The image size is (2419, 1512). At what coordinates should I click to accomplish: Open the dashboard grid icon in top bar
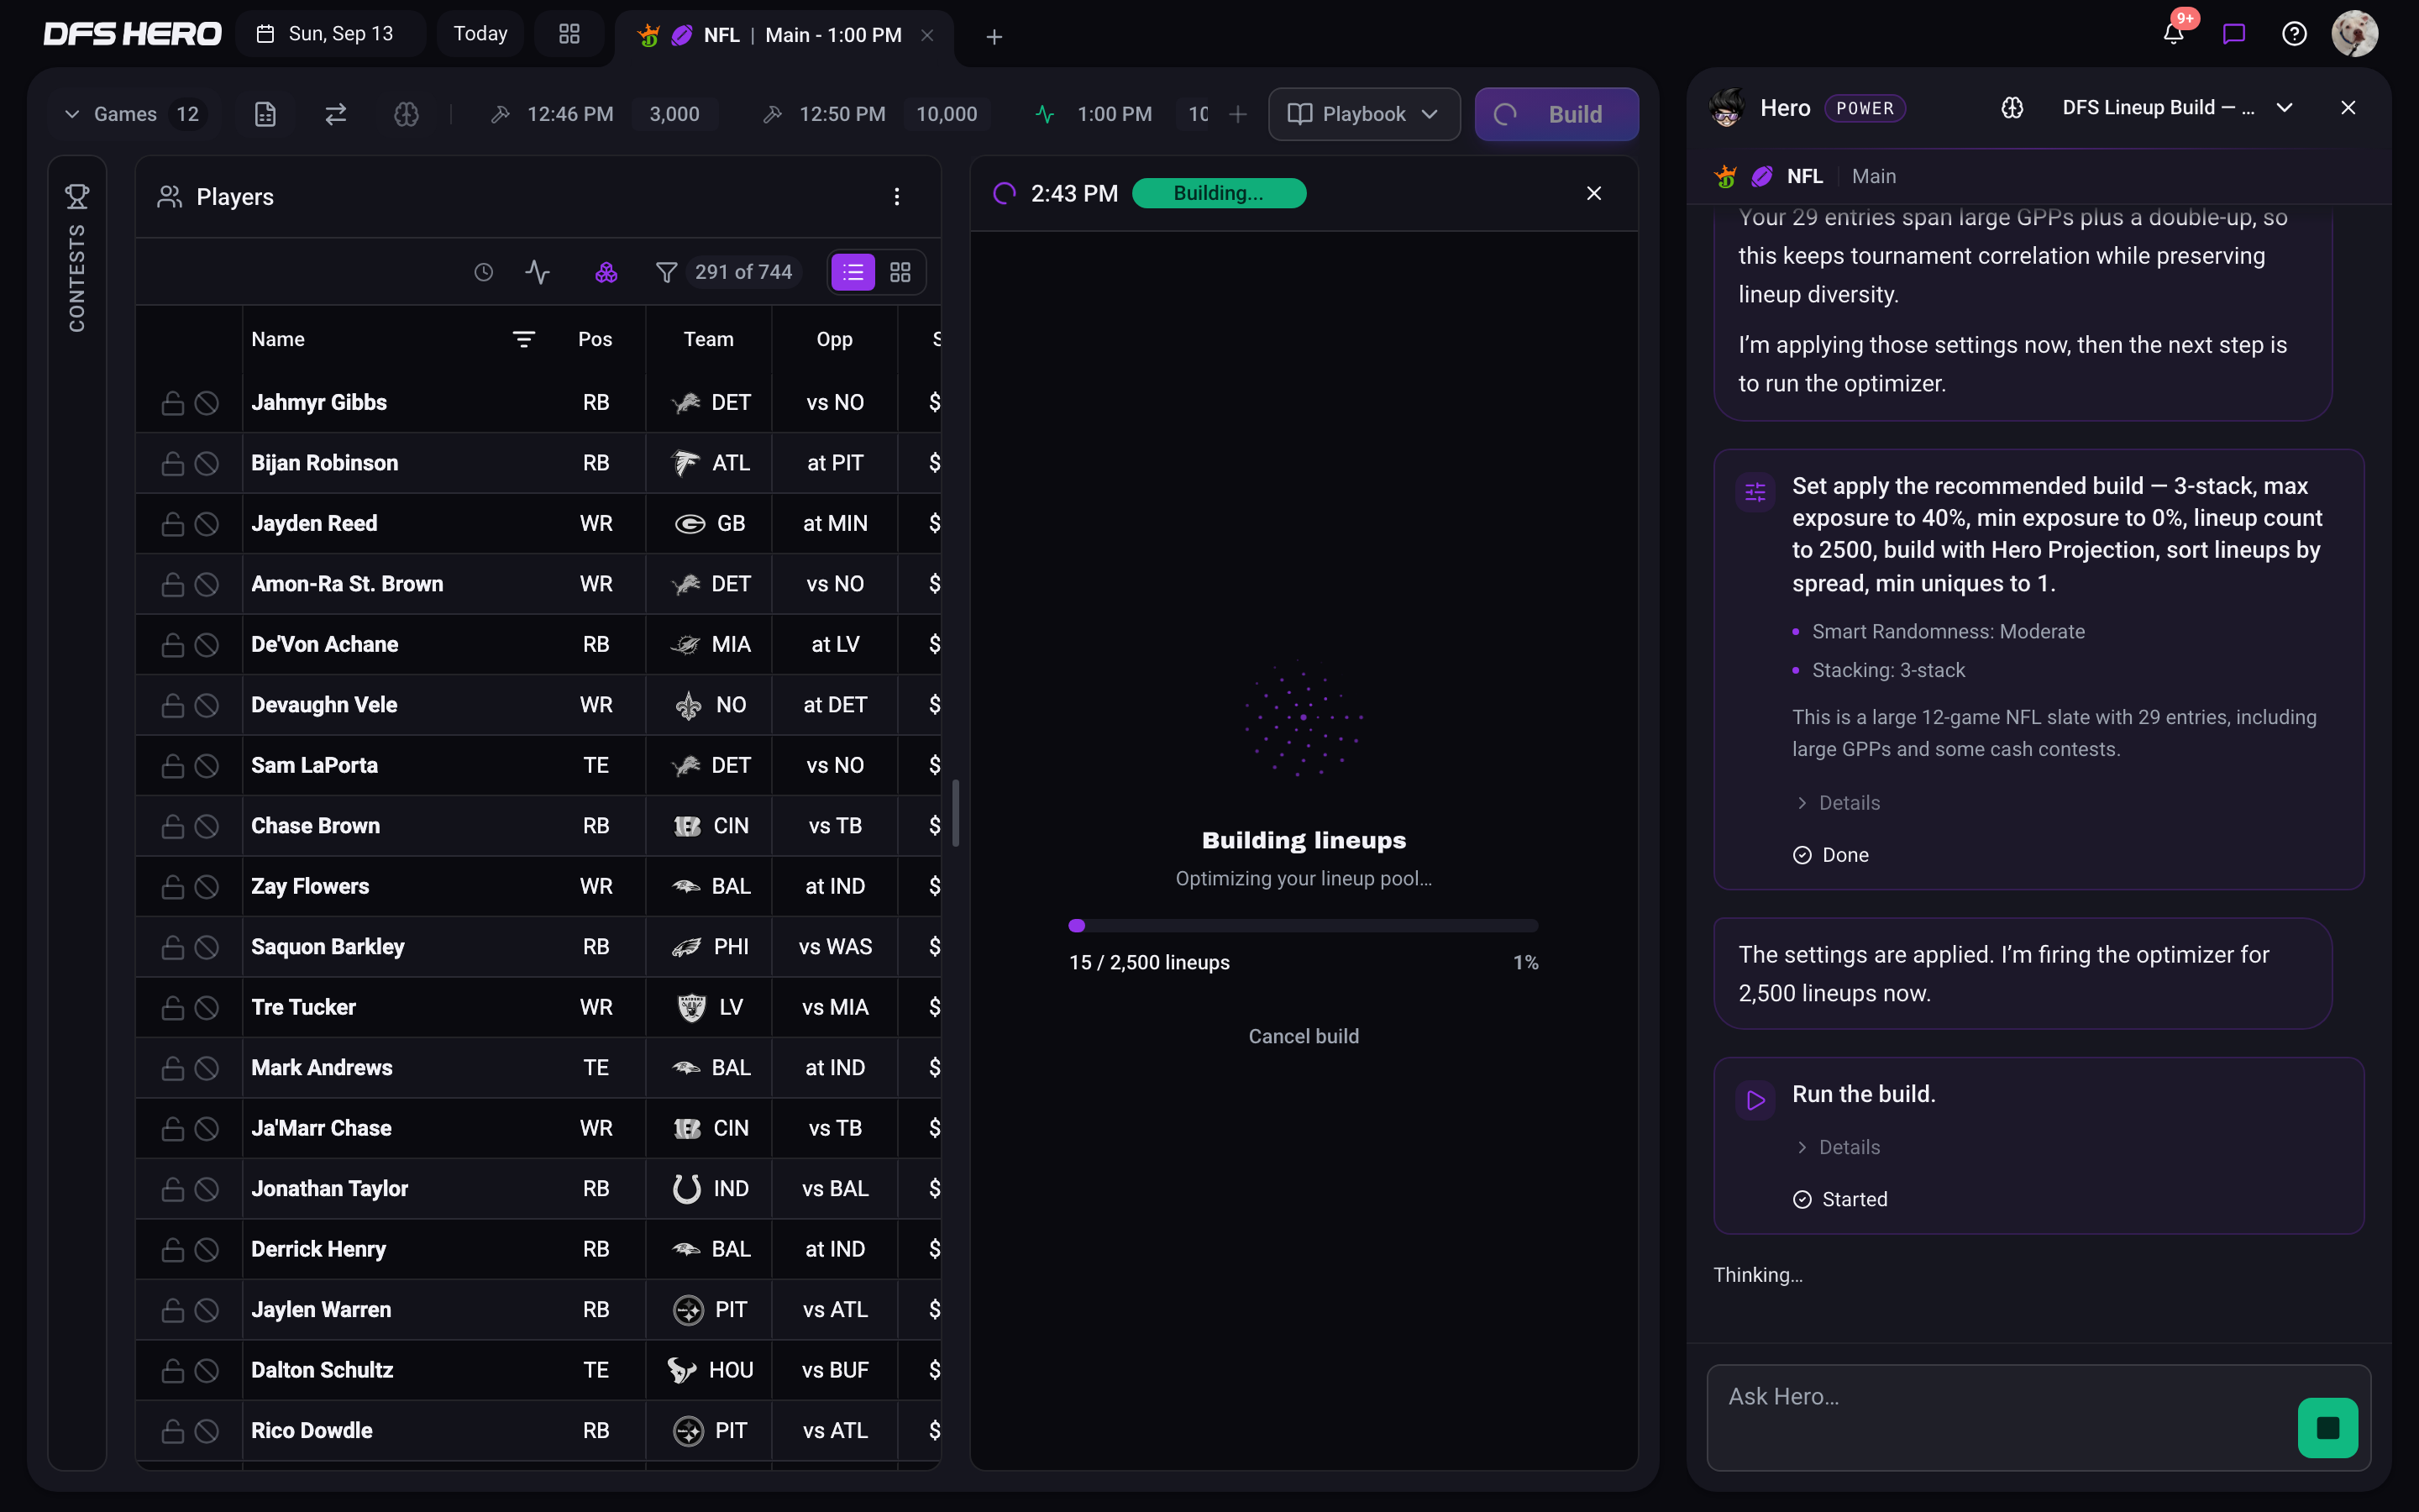point(569,34)
